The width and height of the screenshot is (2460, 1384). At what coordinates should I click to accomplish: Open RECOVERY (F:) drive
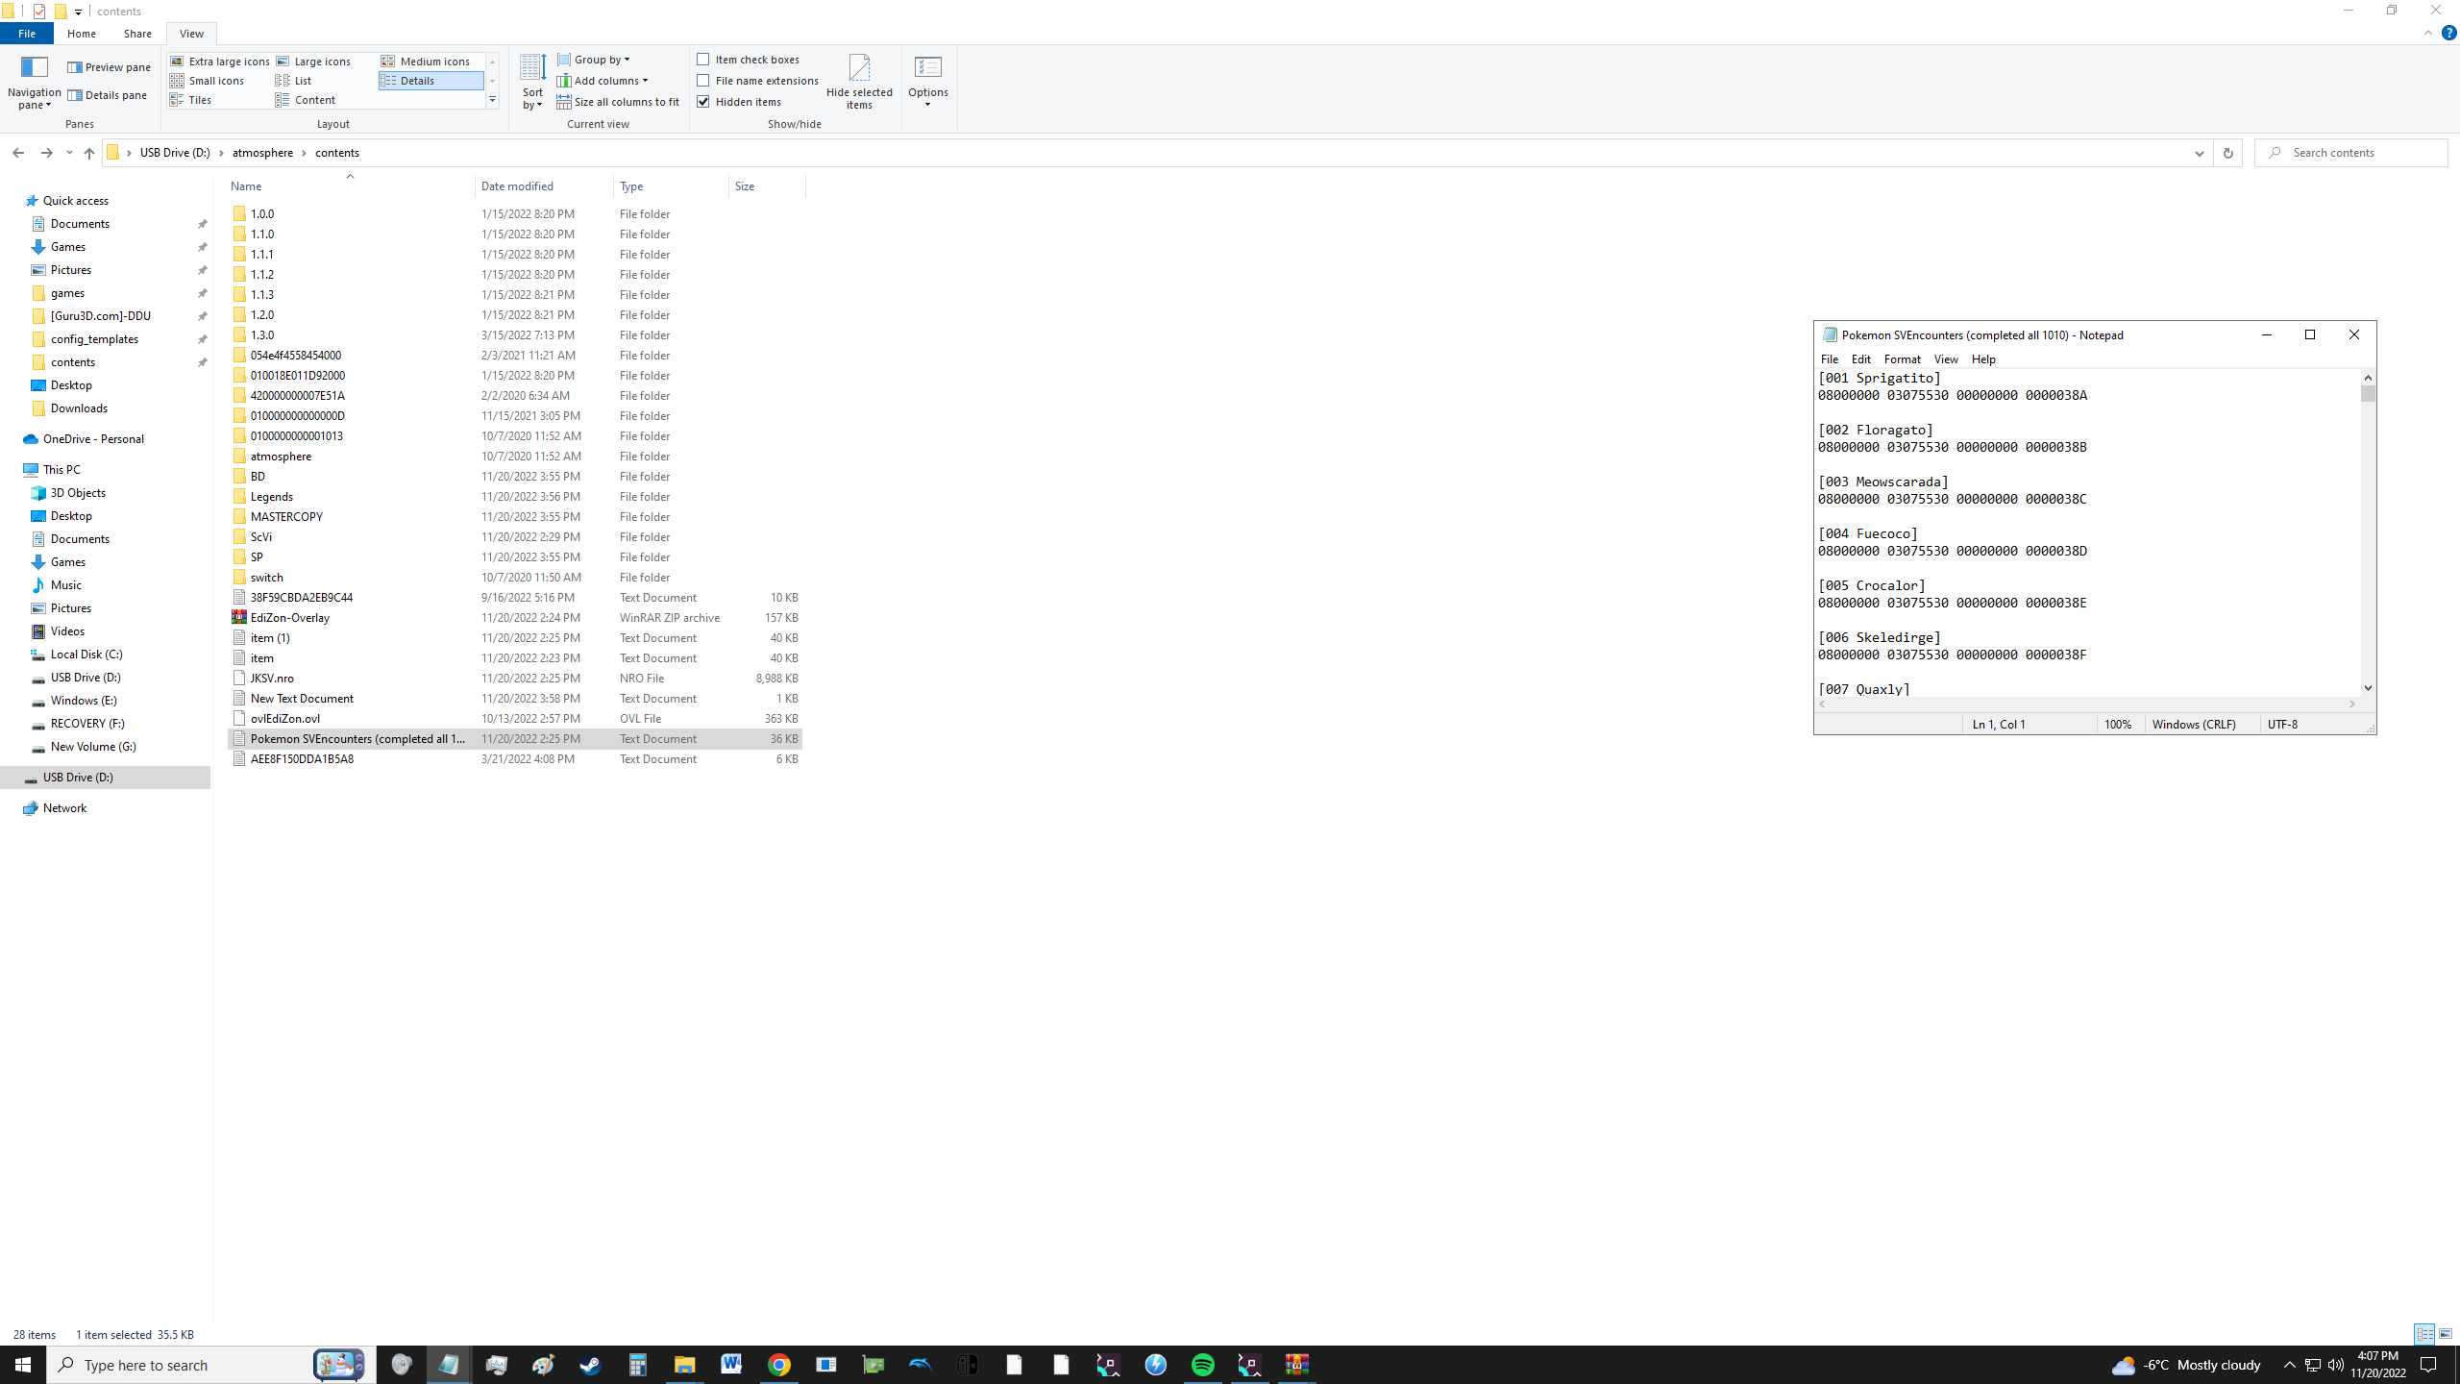click(x=87, y=724)
